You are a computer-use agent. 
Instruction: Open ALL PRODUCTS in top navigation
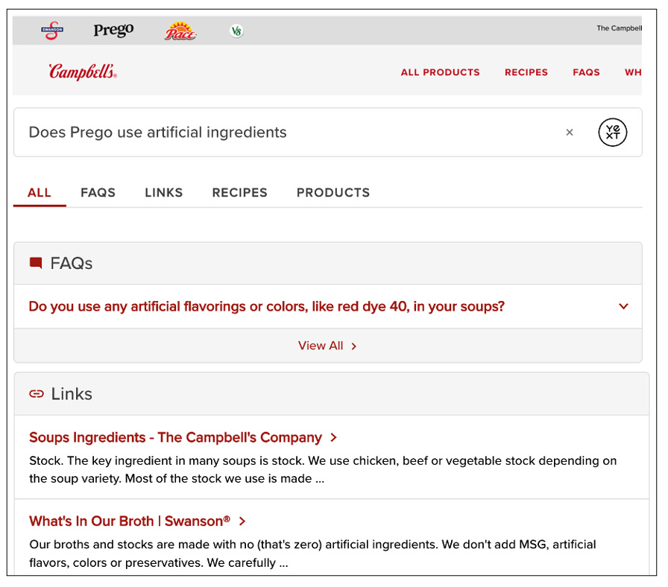click(440, 72)
